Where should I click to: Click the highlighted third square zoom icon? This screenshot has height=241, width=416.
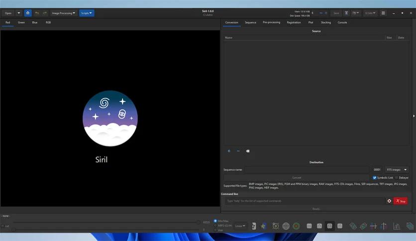coord(329,226)
